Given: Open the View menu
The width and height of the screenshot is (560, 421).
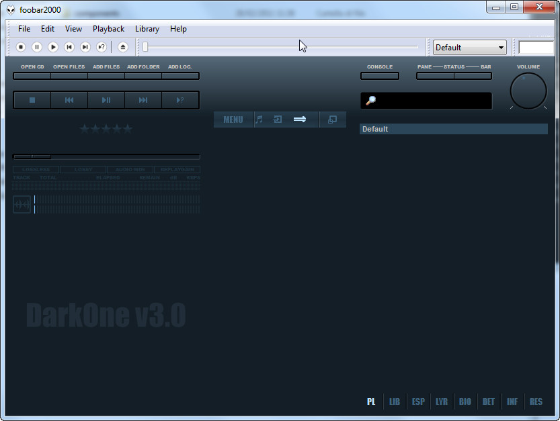Looking at the screenshot, I should coord(73,29).
